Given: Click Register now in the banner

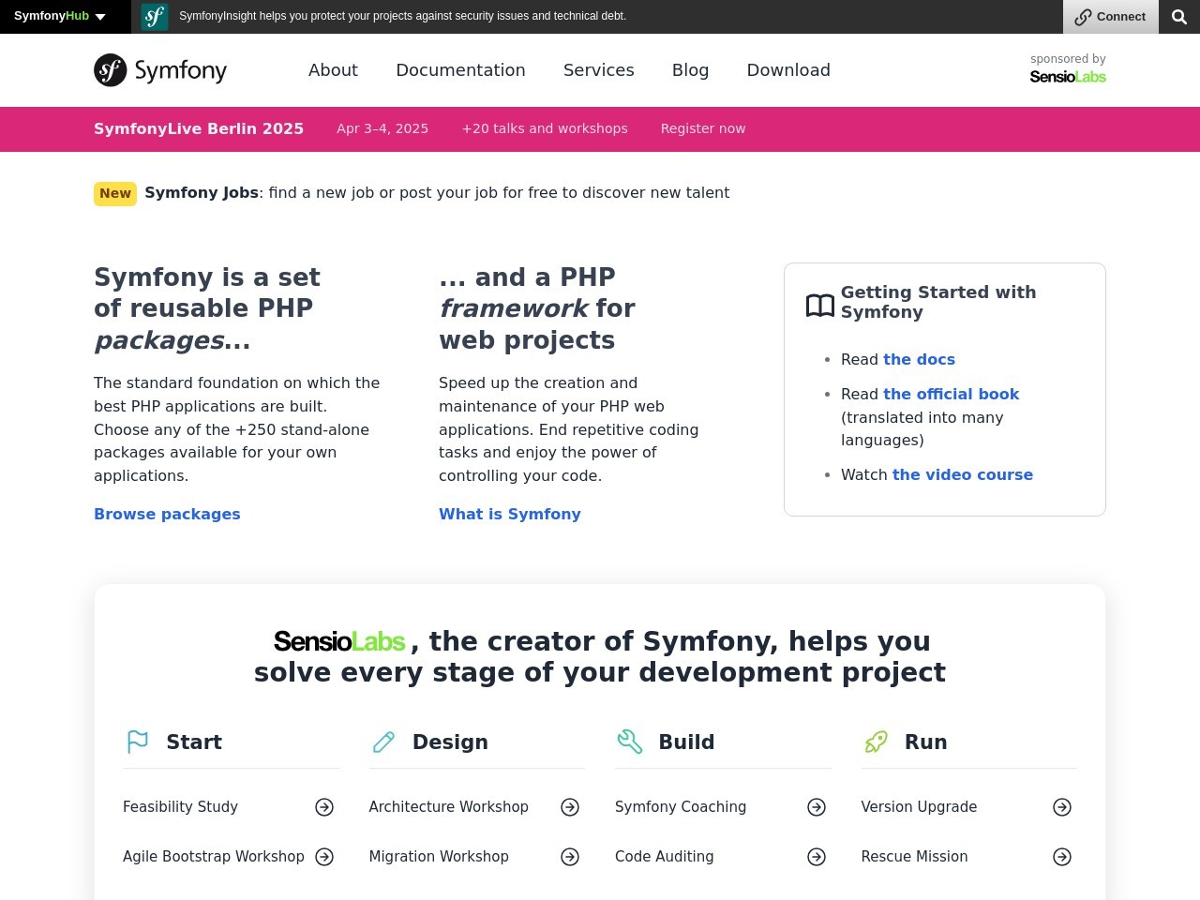Looking at the screenshot, I should tap(703, 128).
